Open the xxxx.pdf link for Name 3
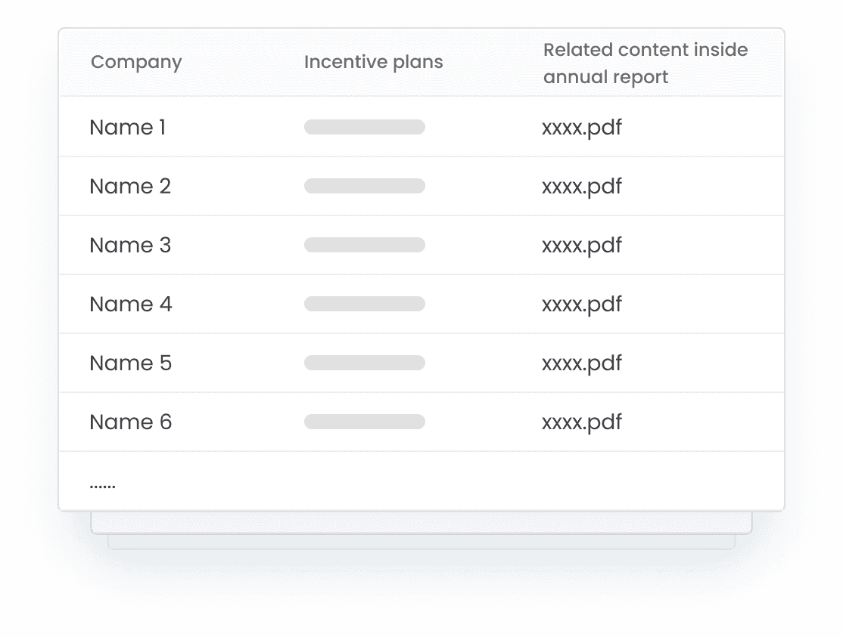843x637 pixels. tap(581, 245)
